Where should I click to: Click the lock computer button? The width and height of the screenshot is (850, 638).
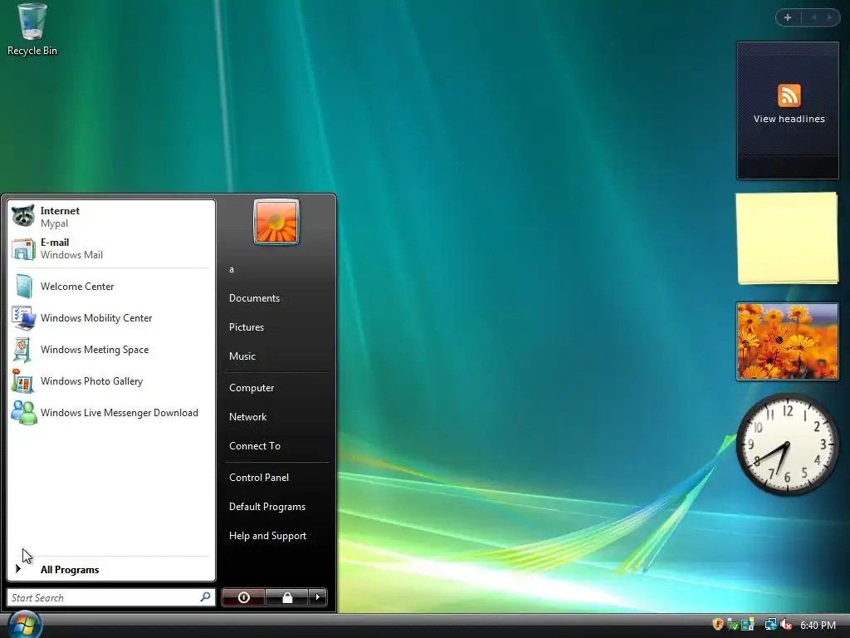[x=286, y=597]
